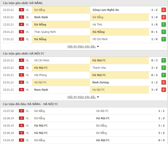Click the green T badge on Hồ Chí Minh 0:3 Hà Nội FC

point(163,60)
